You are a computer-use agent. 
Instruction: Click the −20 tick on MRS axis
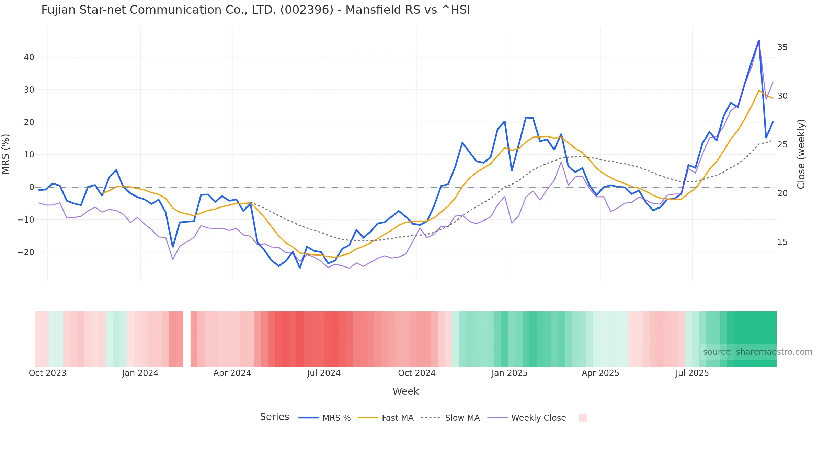pos(26,252)
